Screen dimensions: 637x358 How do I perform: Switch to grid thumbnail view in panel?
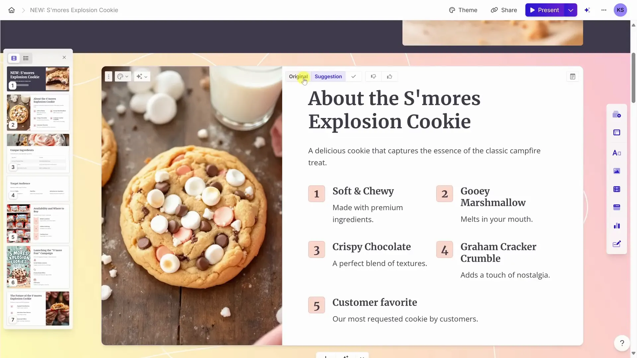click(14, 58)
